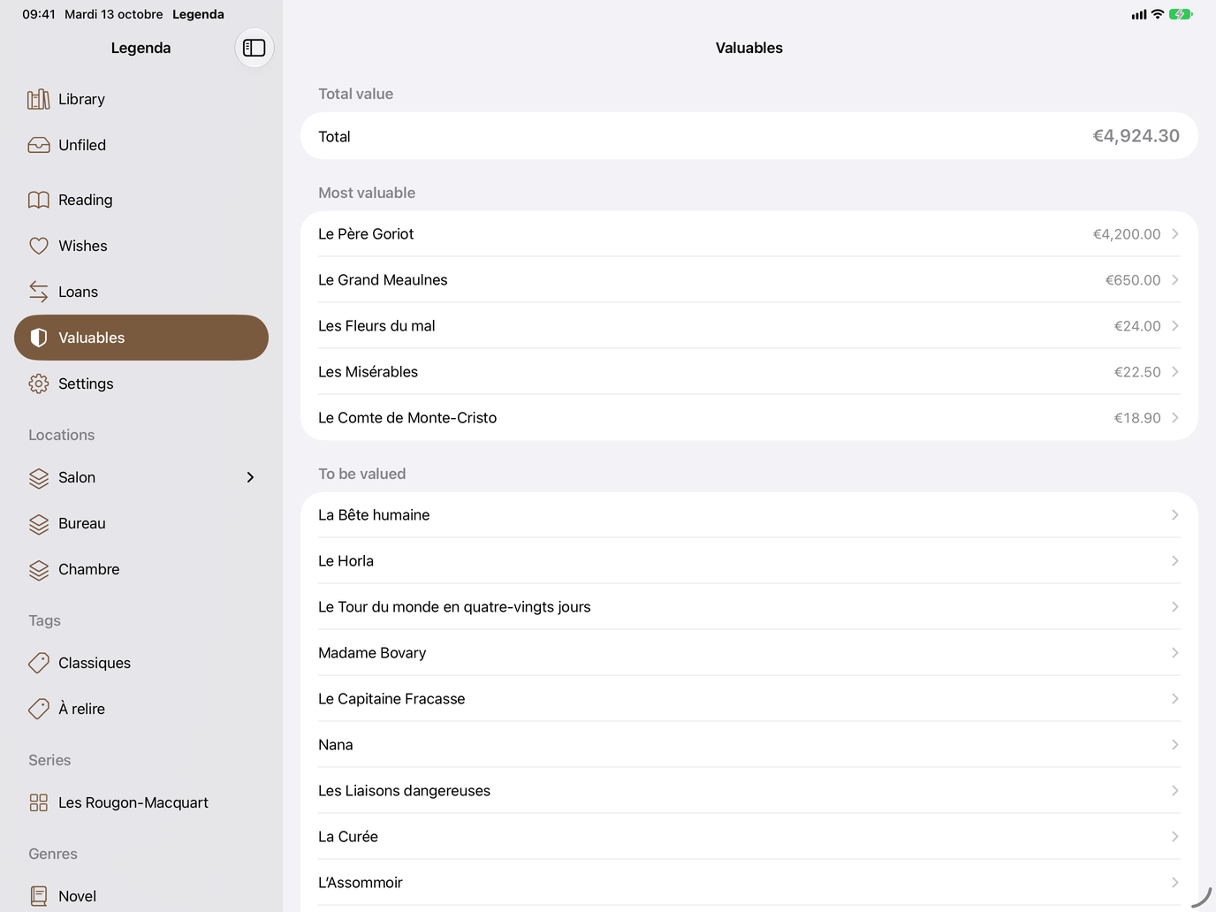The height and width of the screenshot is (912, 1216).
Task: Open Madame Bovary row chevron
Action: pos(1174,652)
